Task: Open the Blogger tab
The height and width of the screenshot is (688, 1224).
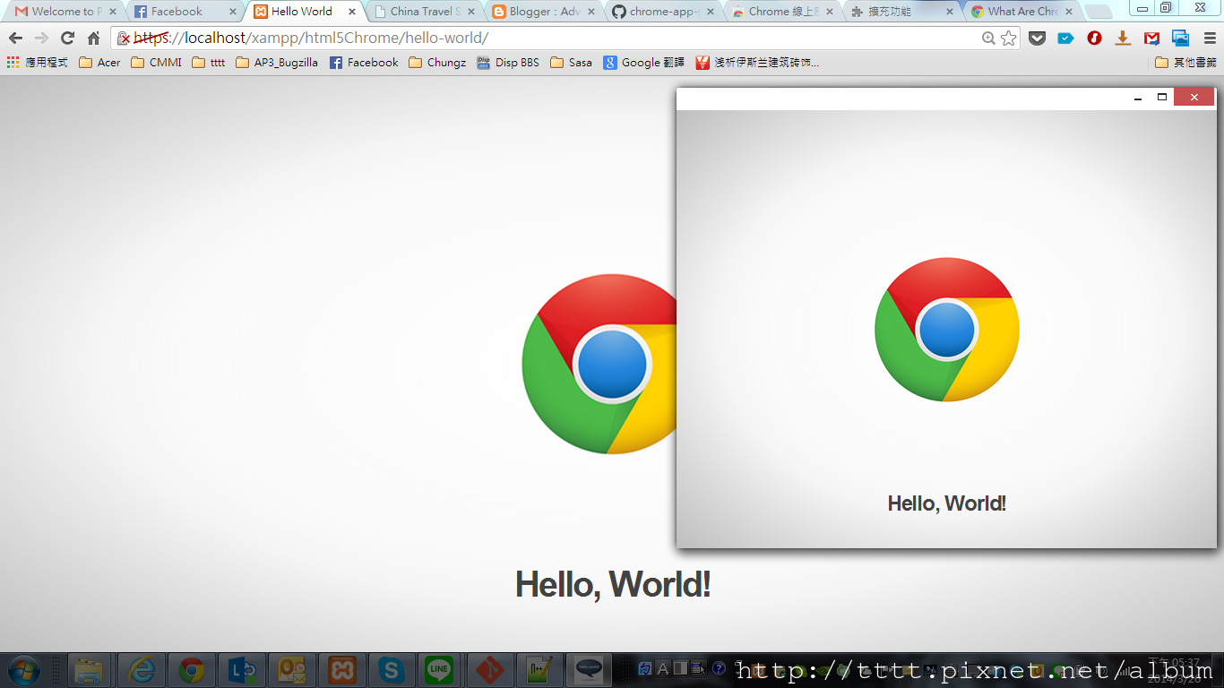Action: [x=543, y=12]
